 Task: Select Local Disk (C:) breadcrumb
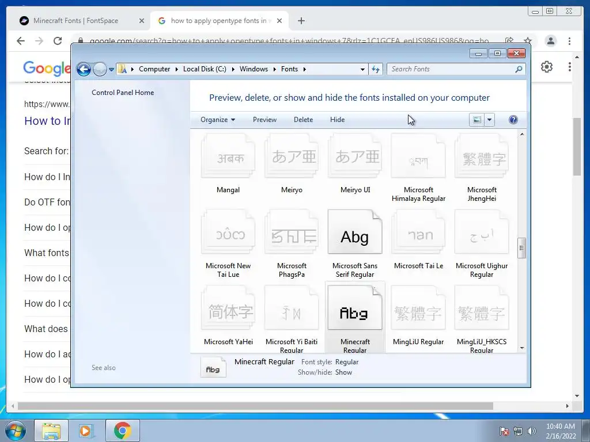205,69
